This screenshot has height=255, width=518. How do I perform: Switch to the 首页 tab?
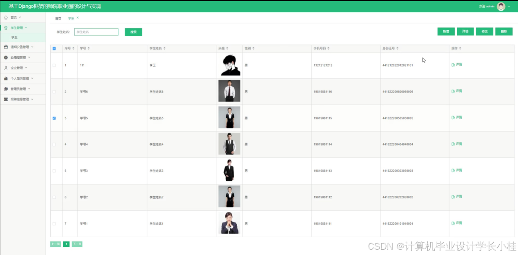pyautogui.click(x=58, y=19)
